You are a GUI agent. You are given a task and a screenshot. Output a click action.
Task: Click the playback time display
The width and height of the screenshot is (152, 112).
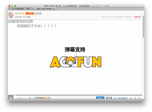[x=22, y=98]
